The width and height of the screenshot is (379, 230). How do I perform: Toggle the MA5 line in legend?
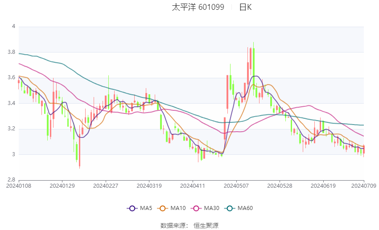140,208
